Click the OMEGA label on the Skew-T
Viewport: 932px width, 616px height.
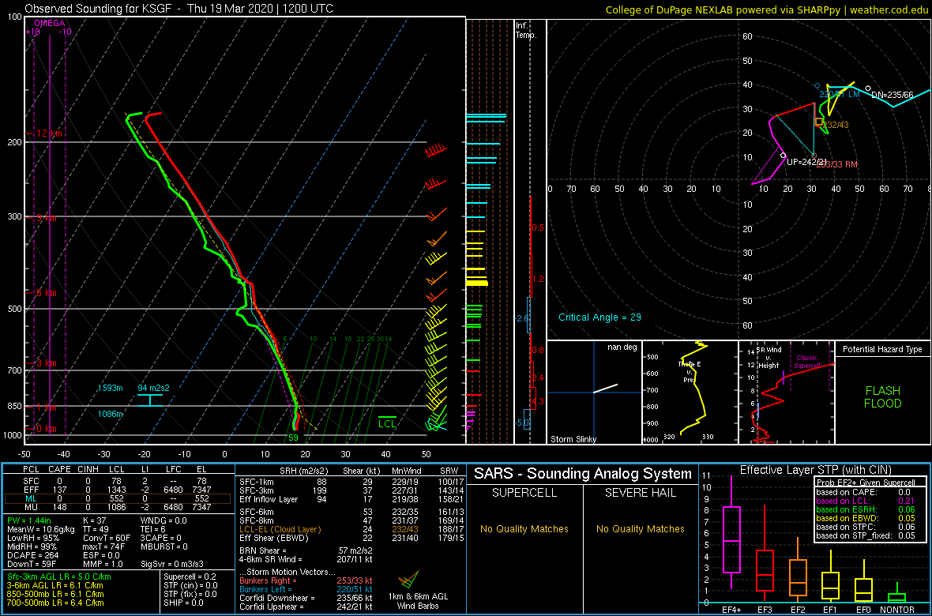tap(49, 23)
